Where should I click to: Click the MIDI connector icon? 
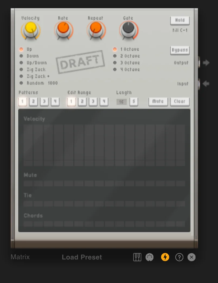point(150,257)
